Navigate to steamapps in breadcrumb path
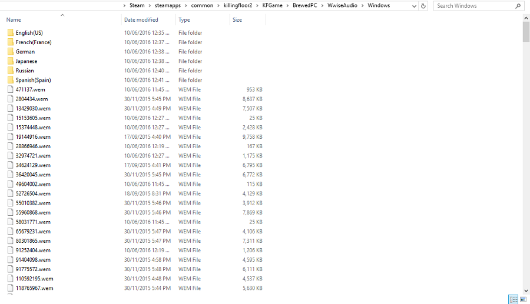 coord(167,6)
